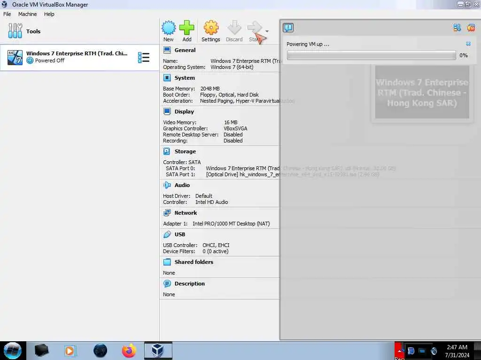Launch Firefox from the taskbar

tap(129, 351)
